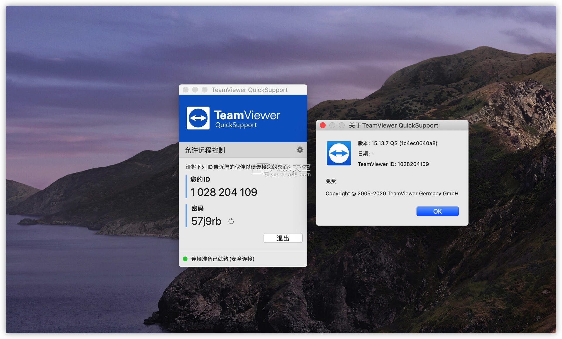Click the 连接准备已就绪 status text
Viewport: 562px width, 339px height.
coord(223,259)
